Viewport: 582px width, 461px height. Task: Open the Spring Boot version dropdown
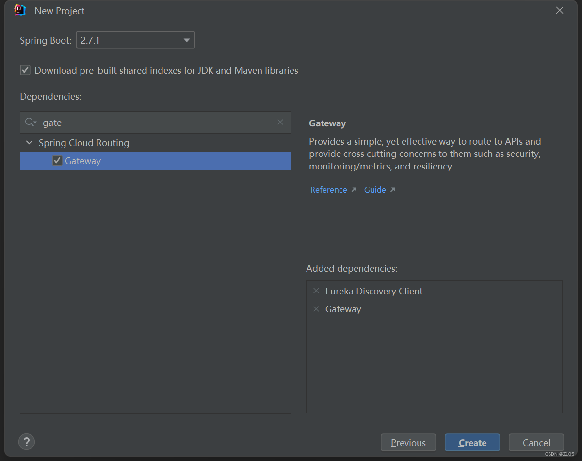coord(135,40)
